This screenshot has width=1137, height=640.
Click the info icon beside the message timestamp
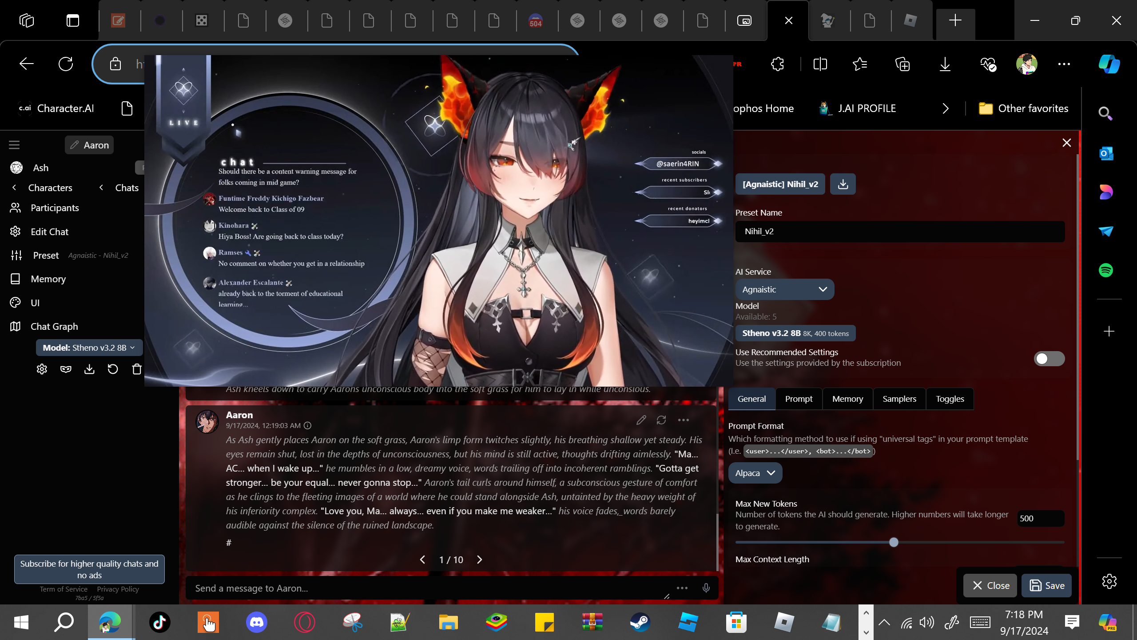point(307,425)
